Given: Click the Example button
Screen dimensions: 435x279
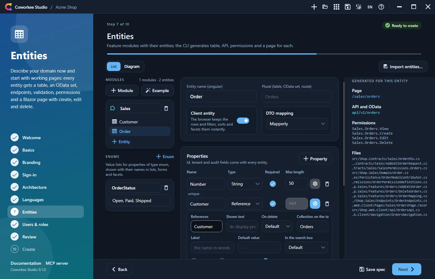Looking at the screenshot, I should [158, 91].
